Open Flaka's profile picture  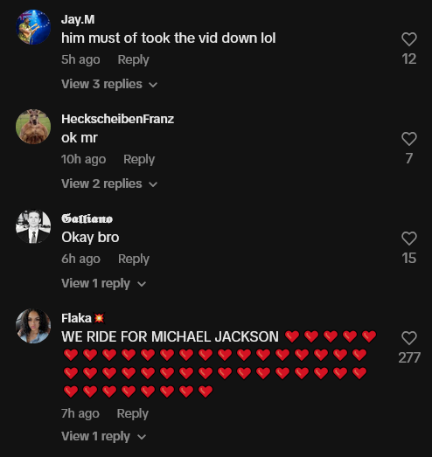pos(33,326)
